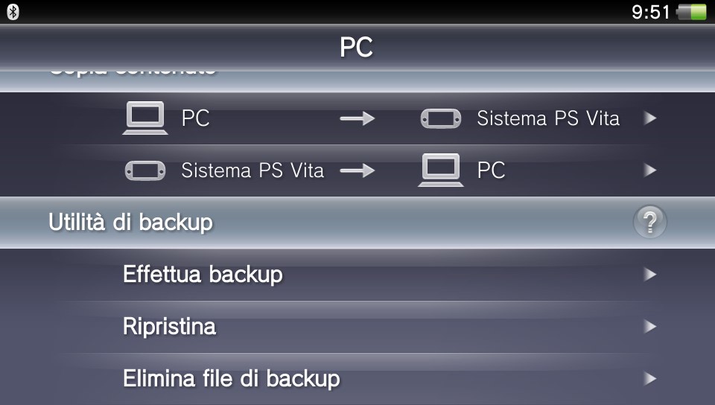Viewport: 715px width, 405px height.
Task: Select Ripristina menu entry
Action: point(357,327)
